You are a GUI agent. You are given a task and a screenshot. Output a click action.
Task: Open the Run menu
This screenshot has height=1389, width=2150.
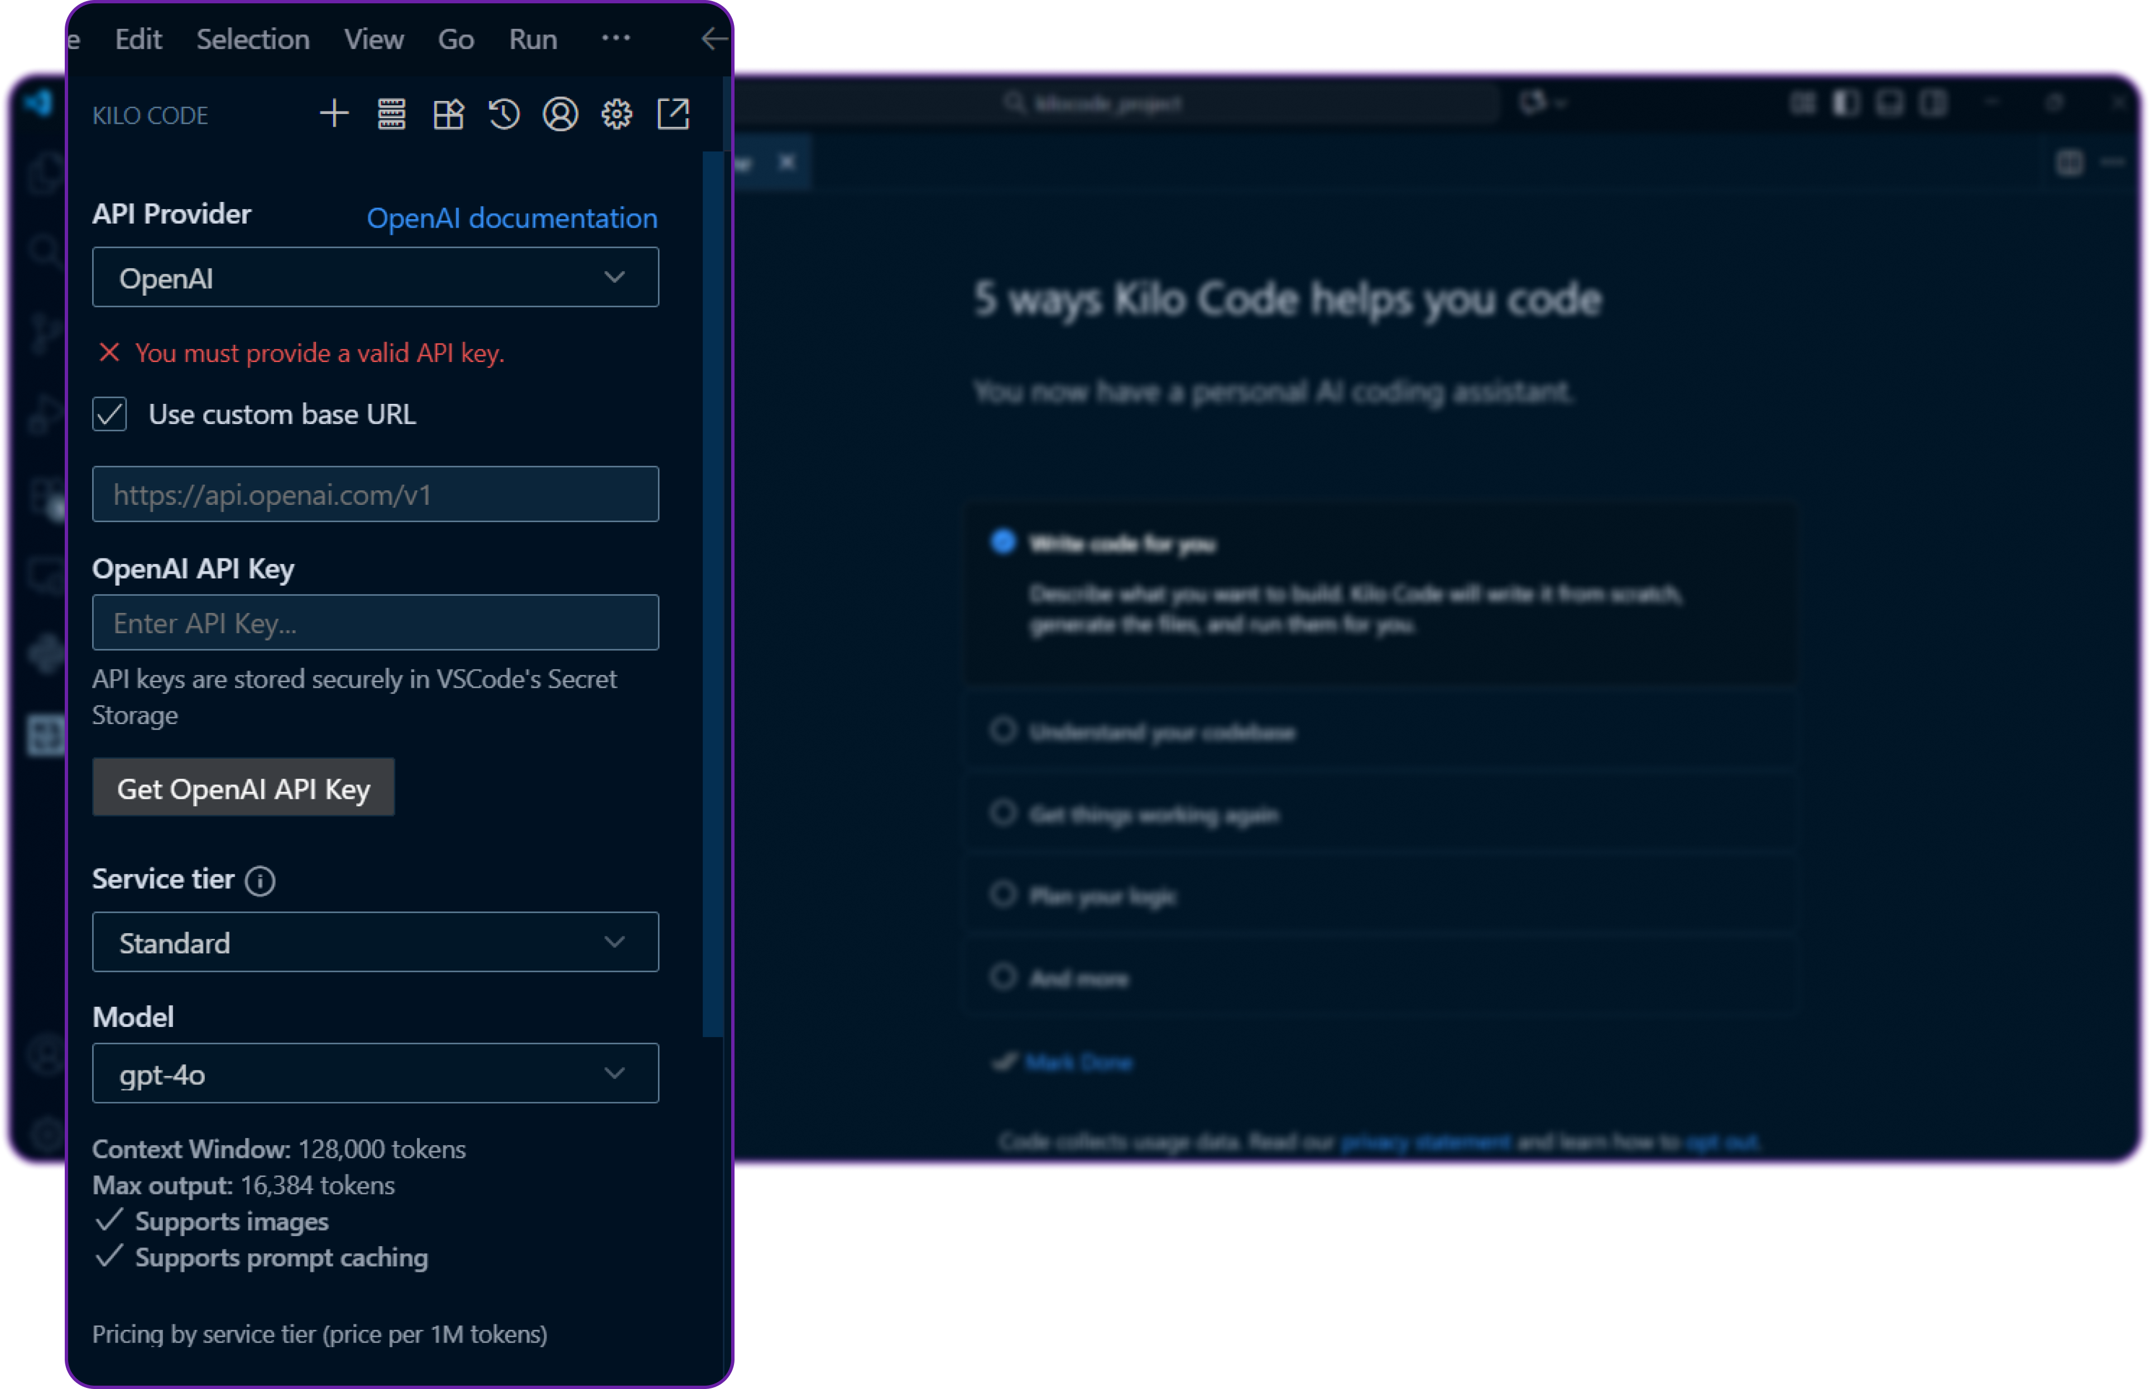pyautogui.click(x=532, y=39)
